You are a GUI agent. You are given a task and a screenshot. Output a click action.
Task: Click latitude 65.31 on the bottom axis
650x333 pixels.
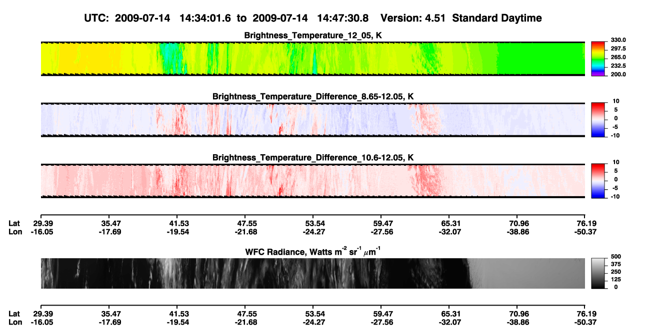[x=450, y=314]
